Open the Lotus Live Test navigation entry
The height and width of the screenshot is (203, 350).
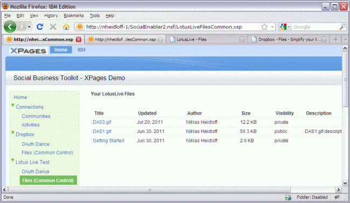coord(33,162)
